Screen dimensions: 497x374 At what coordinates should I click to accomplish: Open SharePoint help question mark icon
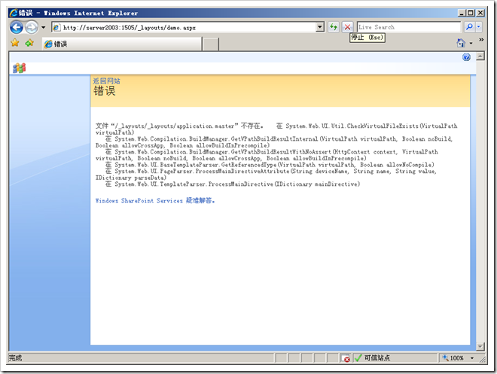click(x=466, y=57)
